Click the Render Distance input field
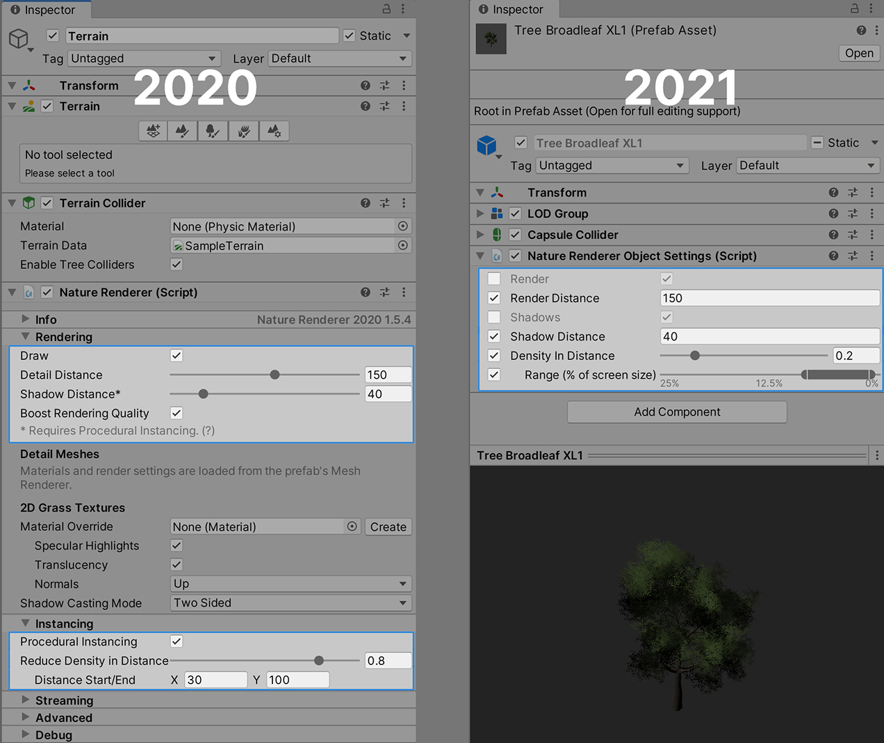This screenshot has height=743, width=884. click(769, 298)
